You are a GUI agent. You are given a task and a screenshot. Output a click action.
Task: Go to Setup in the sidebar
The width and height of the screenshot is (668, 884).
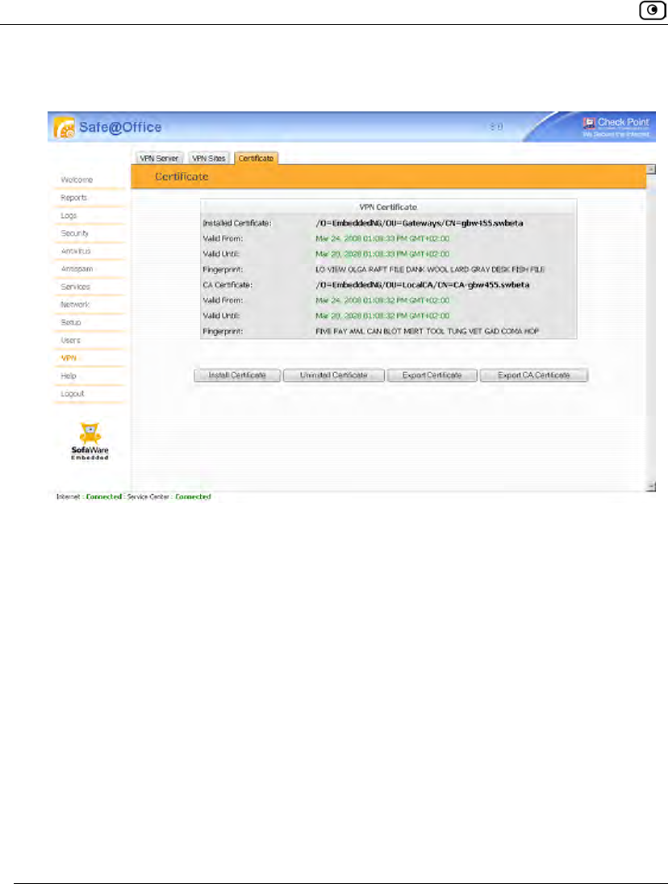coord(71,322)
